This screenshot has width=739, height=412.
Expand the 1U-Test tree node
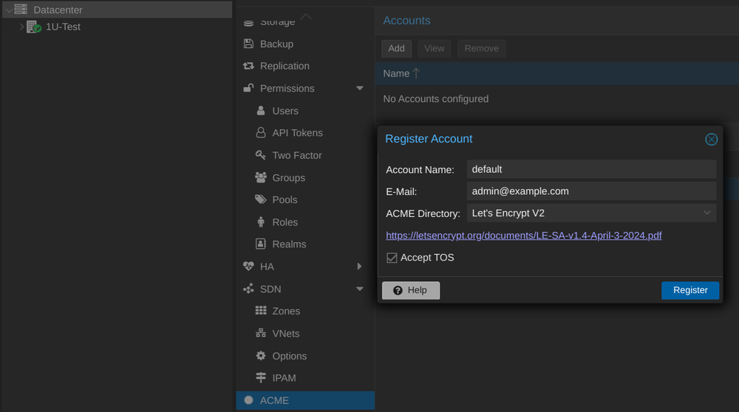pyautogui.click(x=21, y=27)
